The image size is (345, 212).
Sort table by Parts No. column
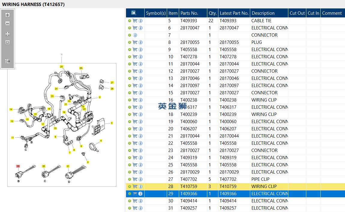click(193, 13)
